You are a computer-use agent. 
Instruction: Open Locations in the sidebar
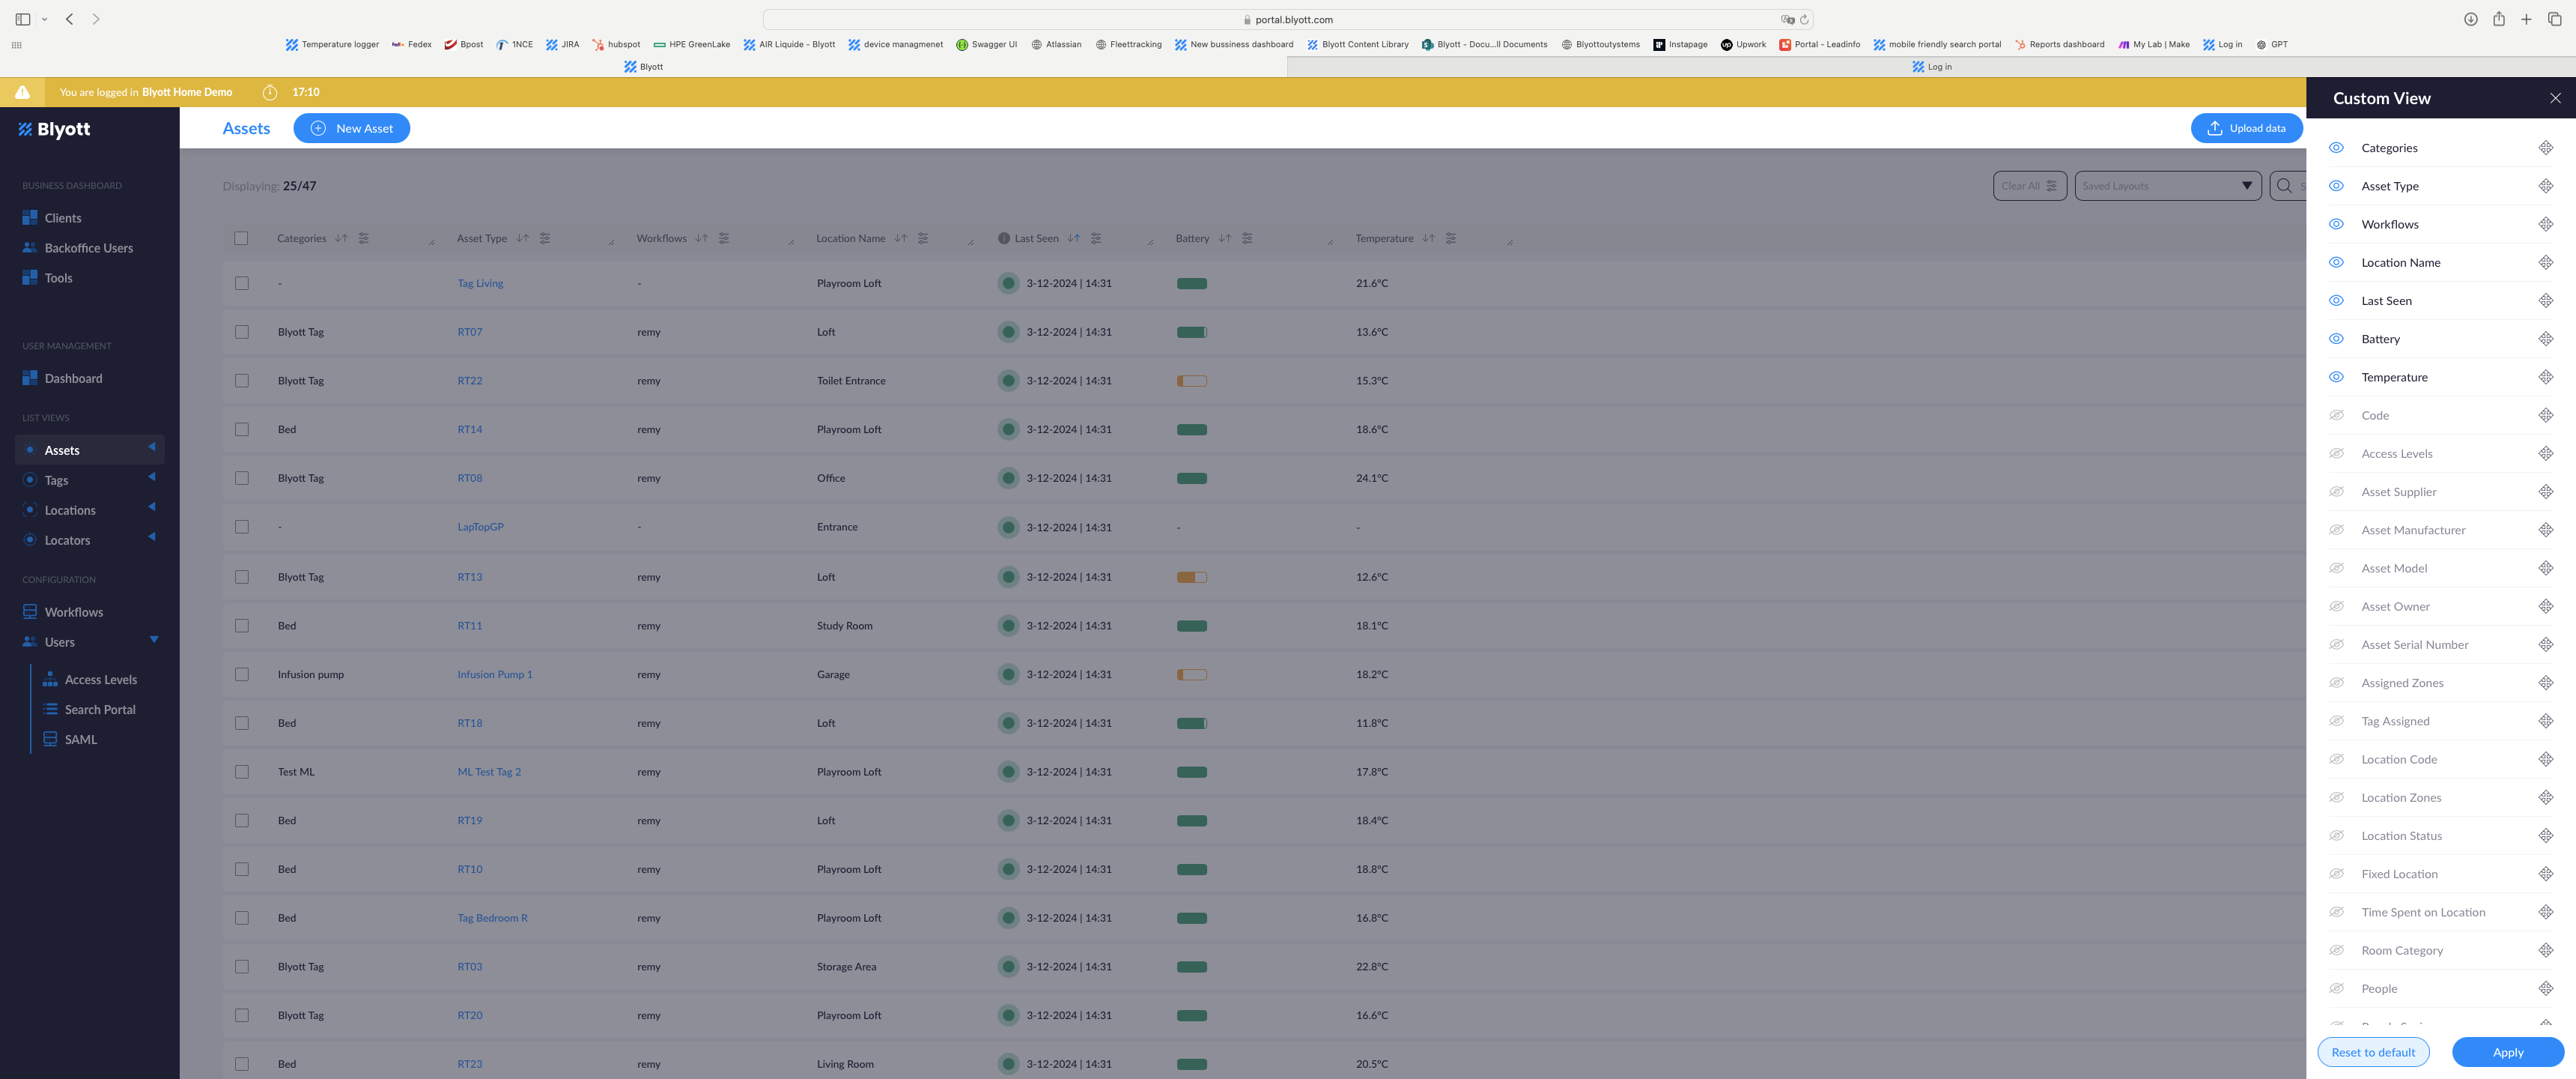tap(70, 510)
